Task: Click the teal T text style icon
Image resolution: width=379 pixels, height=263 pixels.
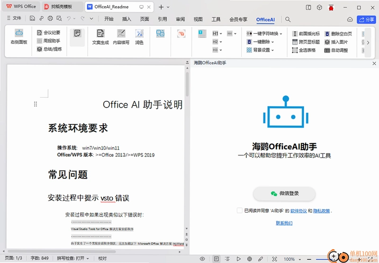Action: [202, 34]
